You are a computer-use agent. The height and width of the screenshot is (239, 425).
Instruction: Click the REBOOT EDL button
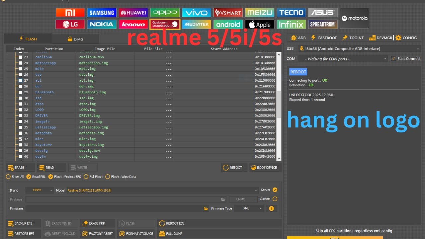click(x=219, y=223)
